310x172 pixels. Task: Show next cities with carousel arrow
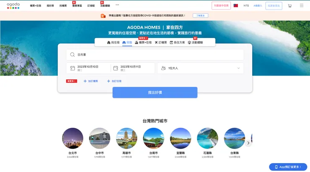248,143
